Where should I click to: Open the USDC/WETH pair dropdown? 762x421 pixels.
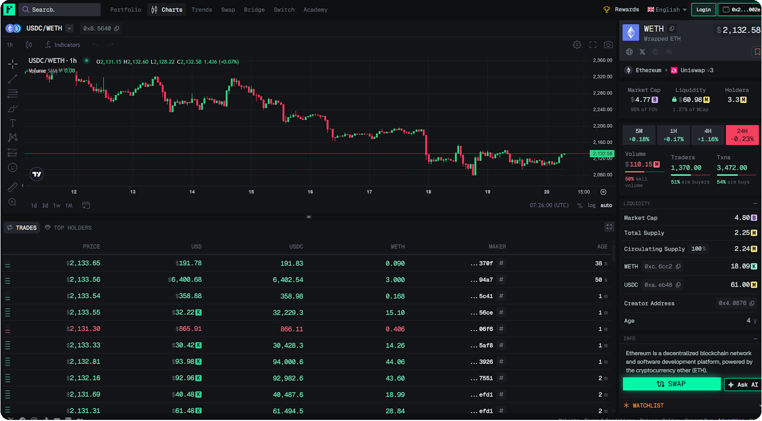click(x=69, y=29)
